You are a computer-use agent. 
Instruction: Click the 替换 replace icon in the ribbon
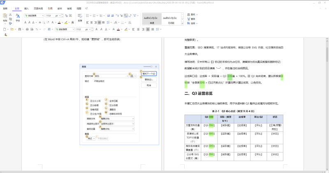pos(189,19)
